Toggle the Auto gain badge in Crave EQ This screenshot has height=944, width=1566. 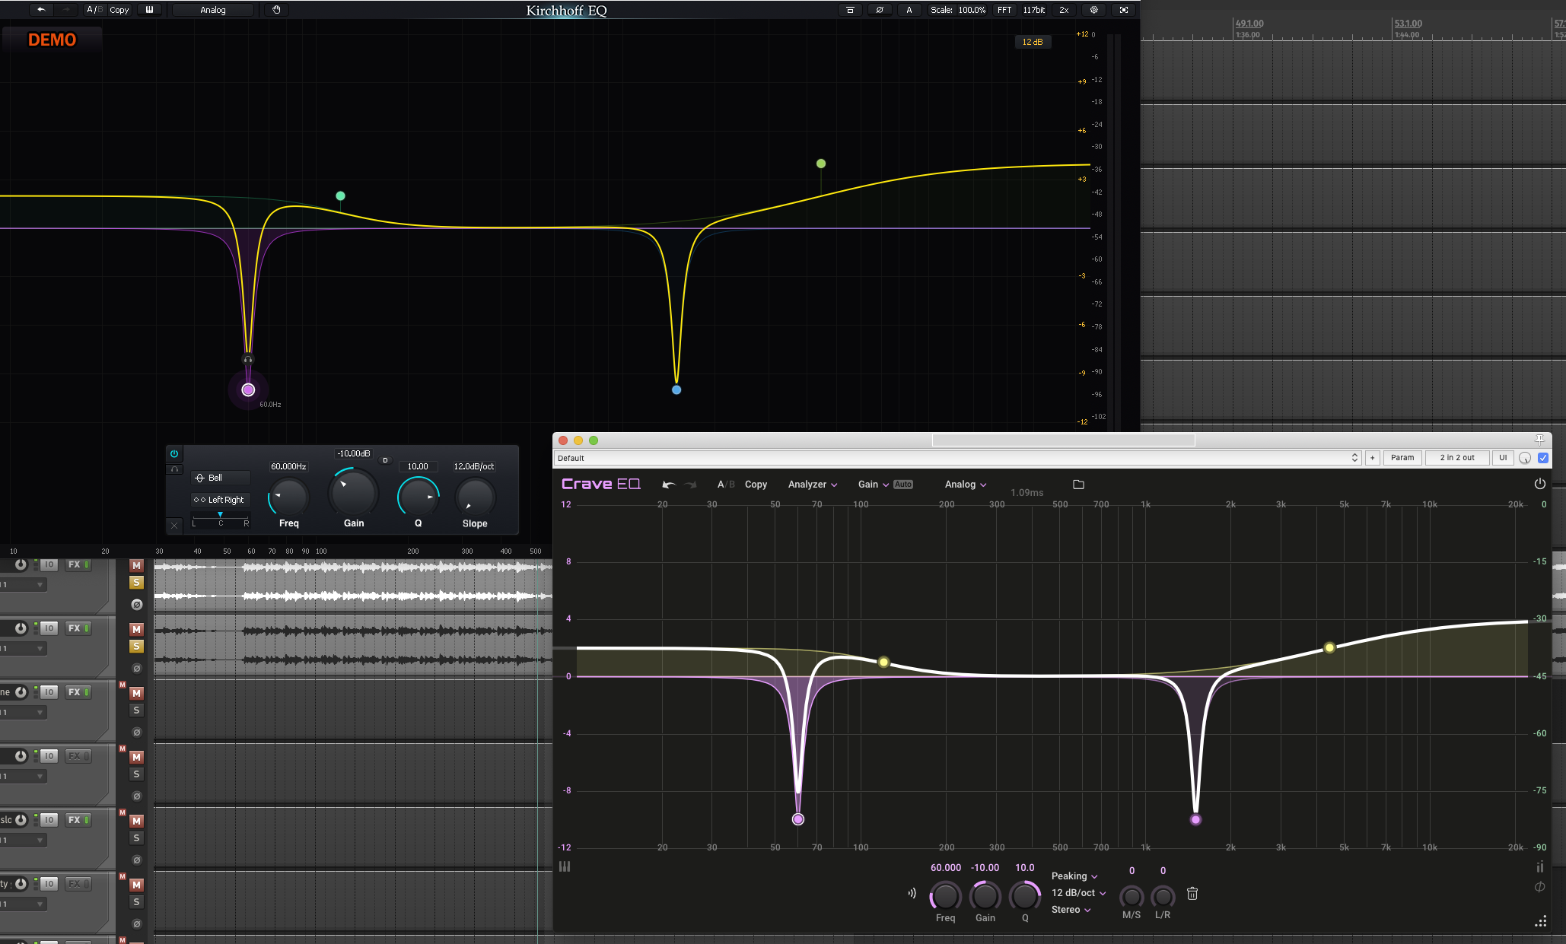coord(903,485)
